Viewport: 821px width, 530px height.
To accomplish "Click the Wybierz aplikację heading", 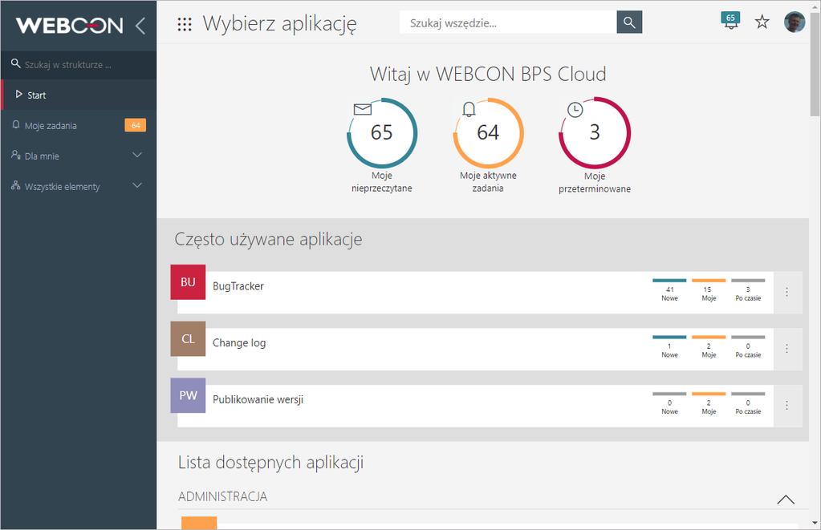I will (x=279, y=24).
